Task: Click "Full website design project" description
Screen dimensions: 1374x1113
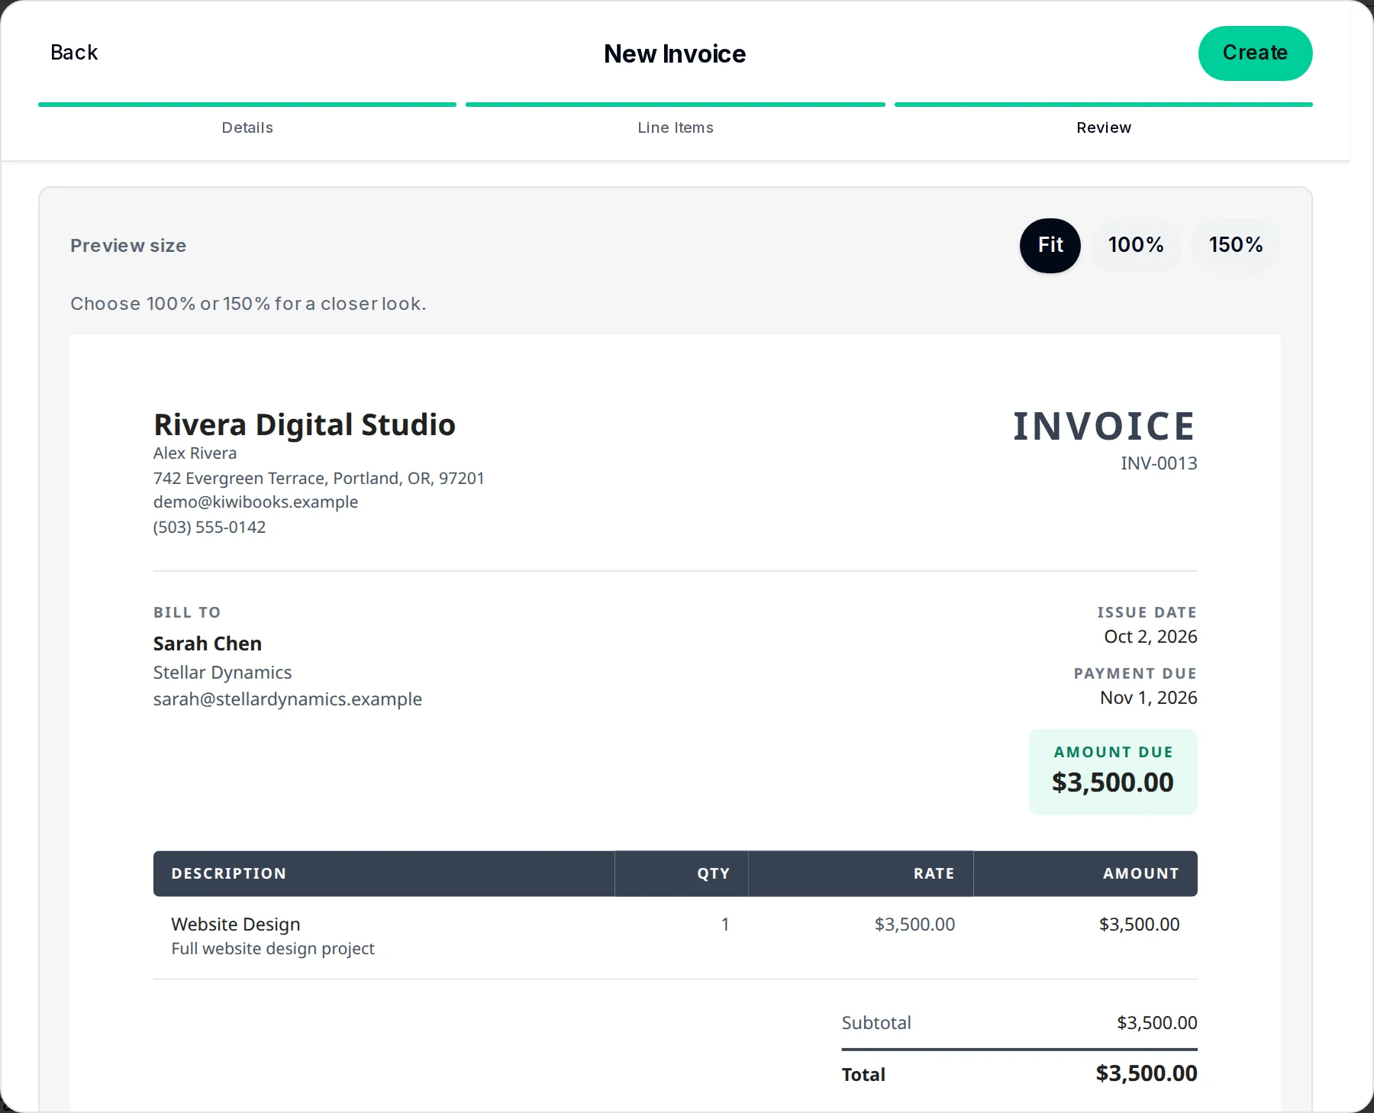Action: coord(273,949)
